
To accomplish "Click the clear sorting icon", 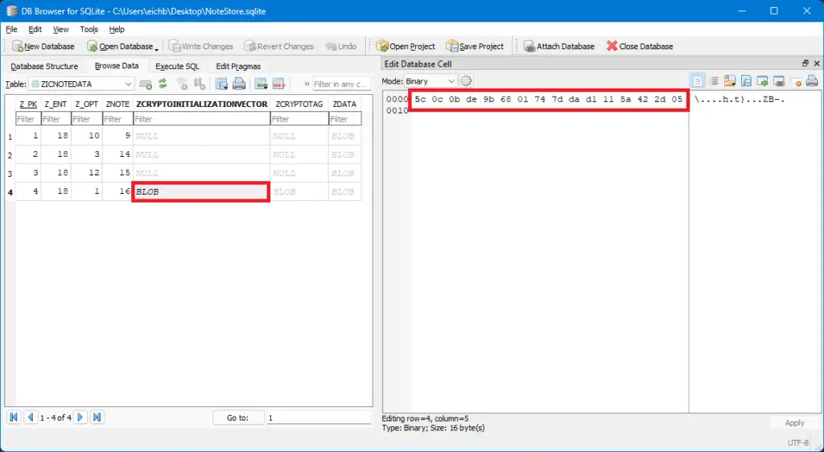I will [x=200, y=84].
